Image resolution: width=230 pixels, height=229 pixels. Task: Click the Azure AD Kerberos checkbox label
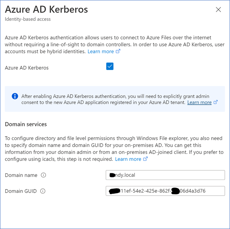pos(27,68)
